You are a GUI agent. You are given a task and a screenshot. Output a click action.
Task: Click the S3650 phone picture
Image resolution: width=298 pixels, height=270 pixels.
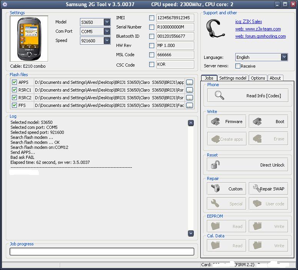[29, 38]
